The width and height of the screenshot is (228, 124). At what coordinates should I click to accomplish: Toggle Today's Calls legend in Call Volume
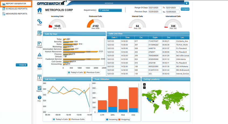pos(60,119)
